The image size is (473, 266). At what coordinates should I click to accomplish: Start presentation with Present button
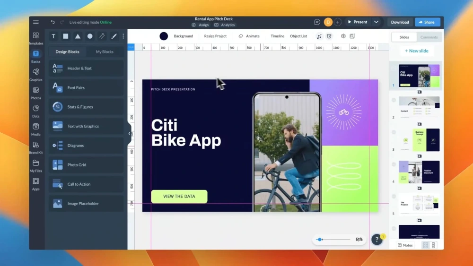pyautogui.click(x=358, y=22)
